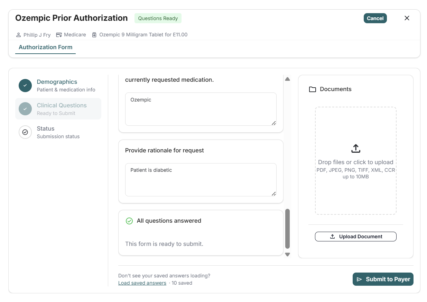Click the Cancel button
Image resolution: width=427 pixels, height=302 pixels.
point(375,18)
